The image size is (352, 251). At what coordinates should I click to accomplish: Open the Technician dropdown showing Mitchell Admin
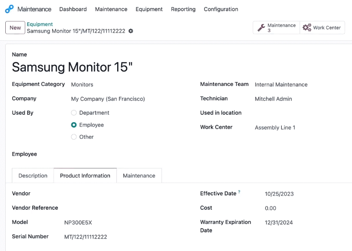tap(301, 99)
